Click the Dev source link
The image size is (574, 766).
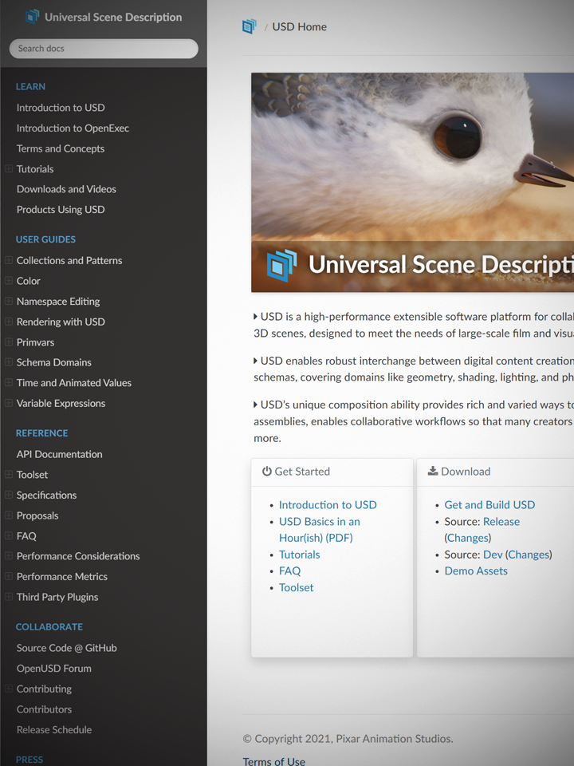click(x=493, y=555)
